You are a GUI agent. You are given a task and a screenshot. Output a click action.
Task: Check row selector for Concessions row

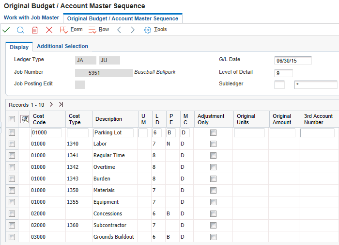(12, 214)
